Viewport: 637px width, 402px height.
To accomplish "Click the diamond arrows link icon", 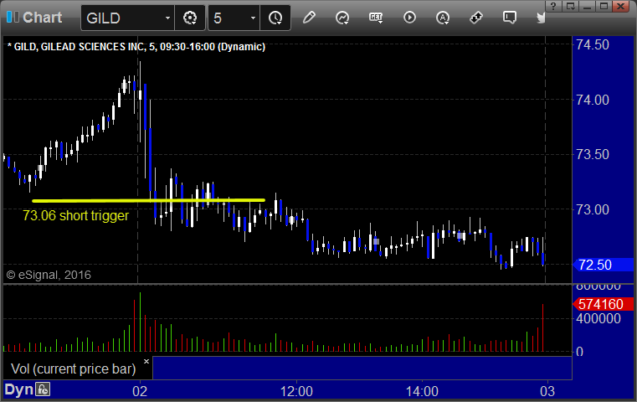I will 475,18.
